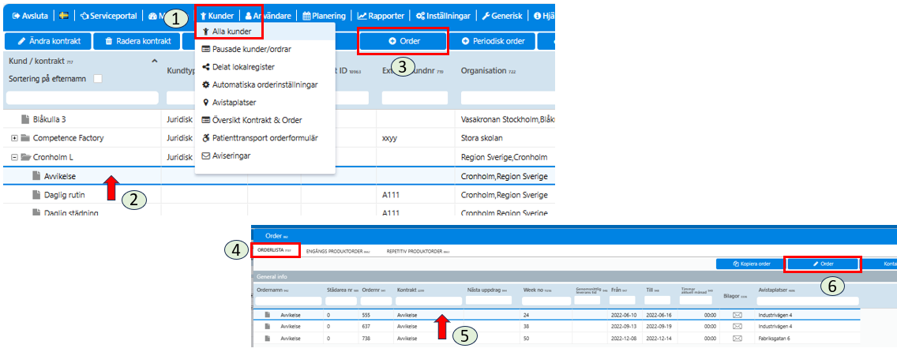The height and width of the screenshot is (352, 897).
Task: Open the attachments envelope for order 637
Action: click(737, 326)
